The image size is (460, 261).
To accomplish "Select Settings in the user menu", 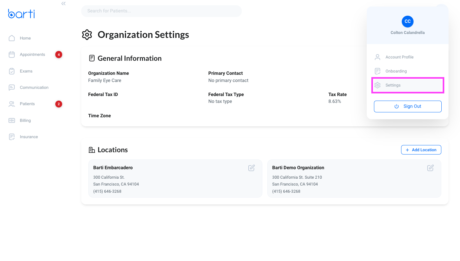I will [x=408, y=85].
